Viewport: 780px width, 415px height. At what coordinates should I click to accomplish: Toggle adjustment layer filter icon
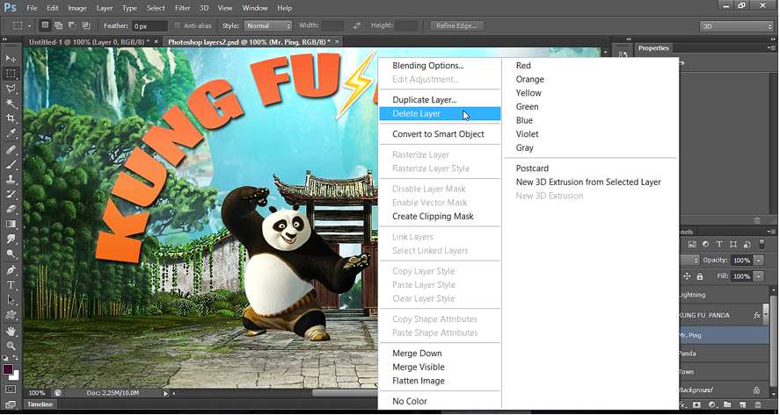point(705,244)
